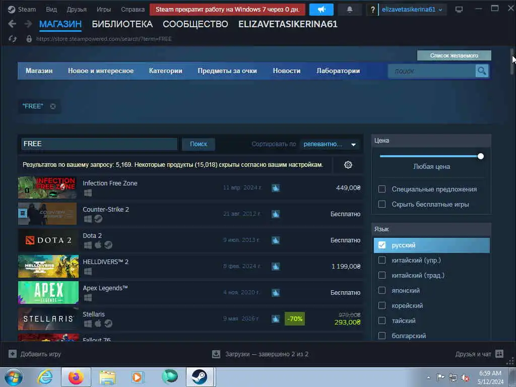Open the Вид menu
516x387 pixels.
51,9
